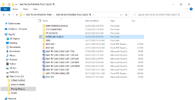Screen dimensions: 195x100
Task: Sort by the Type column header
Action: pyautogui.click(x=113, y=21)
